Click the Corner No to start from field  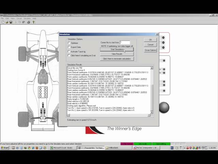125,42
